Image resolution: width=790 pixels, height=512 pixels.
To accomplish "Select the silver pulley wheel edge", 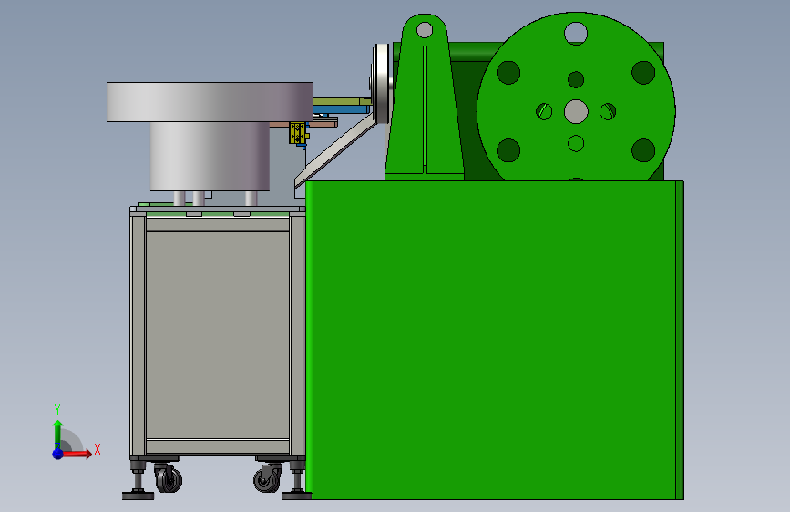I will (x=382, y=83).
